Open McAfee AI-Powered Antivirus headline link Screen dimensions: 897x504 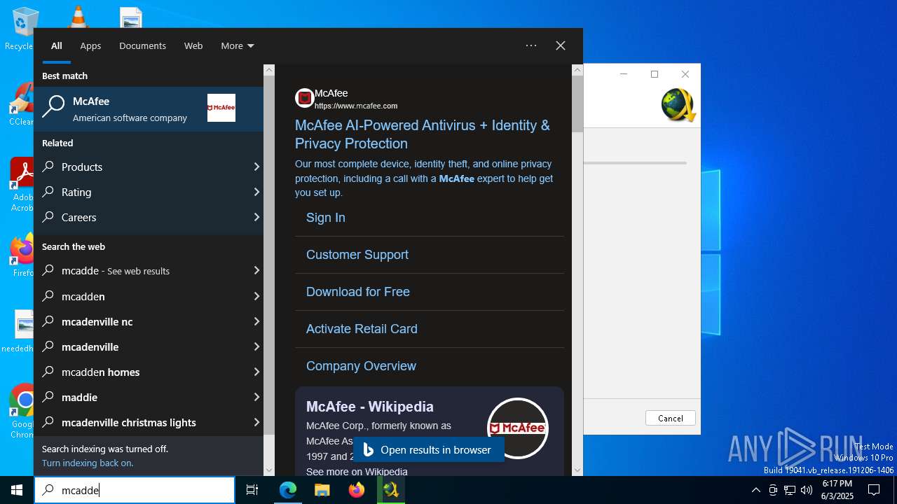pos(423,134)
